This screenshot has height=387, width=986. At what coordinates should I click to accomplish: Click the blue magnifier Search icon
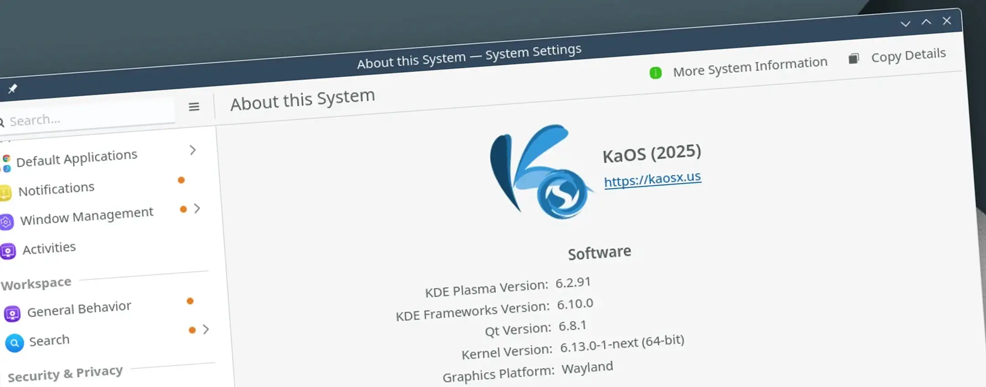pyautogui.click(x=14, y=343)
